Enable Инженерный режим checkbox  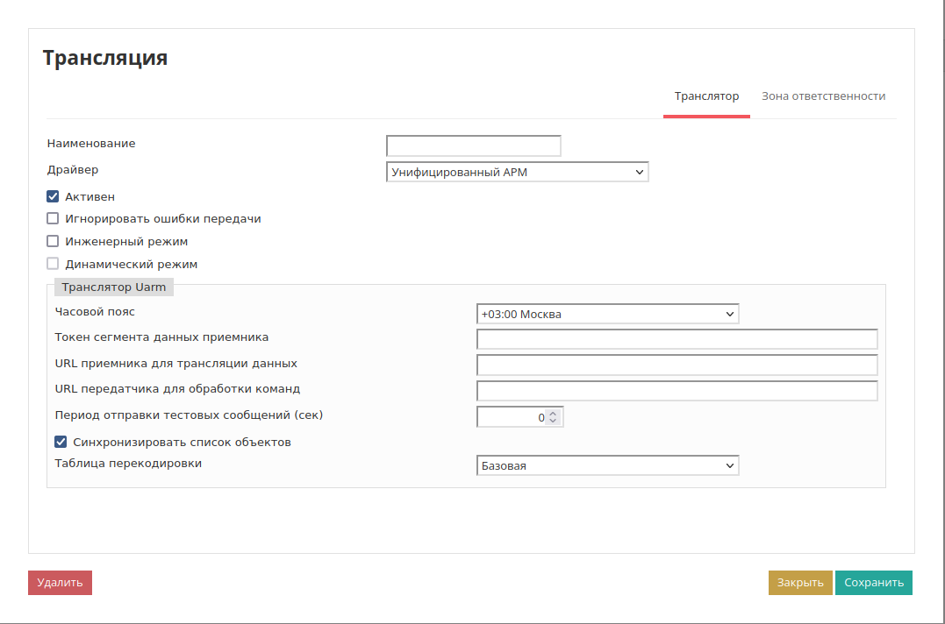[53, 241]
